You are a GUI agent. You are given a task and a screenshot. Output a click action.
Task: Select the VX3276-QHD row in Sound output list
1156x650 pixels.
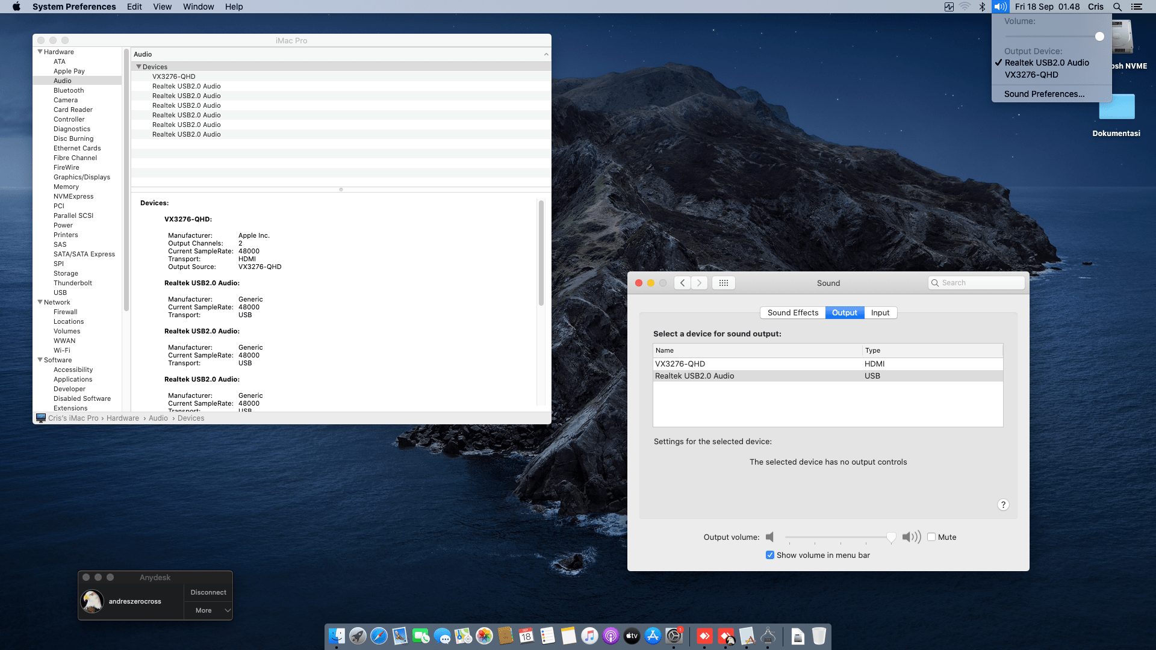click(x=828, y=364)
